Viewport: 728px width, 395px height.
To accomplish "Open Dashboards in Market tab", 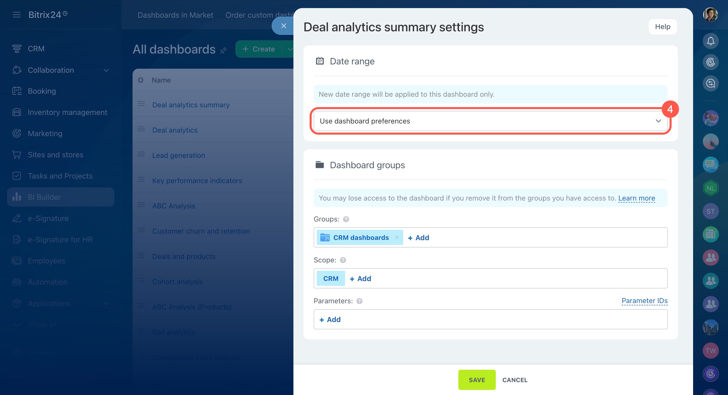I will [175, 15].
